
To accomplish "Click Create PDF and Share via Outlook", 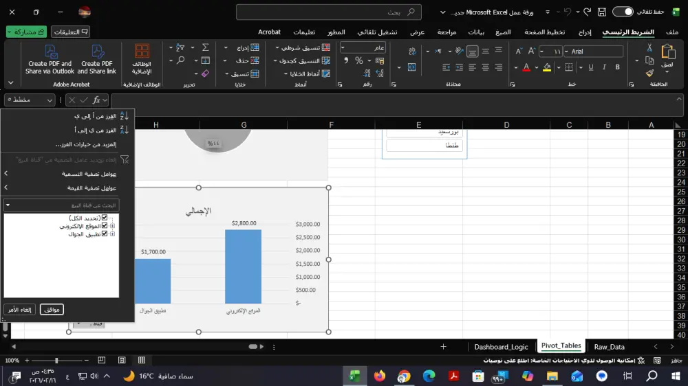I will click(x=50, y=59).
